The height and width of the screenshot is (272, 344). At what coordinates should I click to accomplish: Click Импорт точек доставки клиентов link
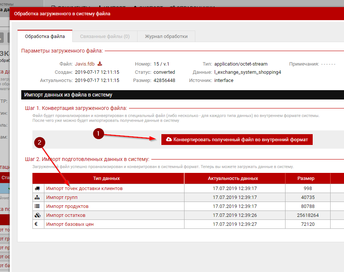(x=84, y=189)
